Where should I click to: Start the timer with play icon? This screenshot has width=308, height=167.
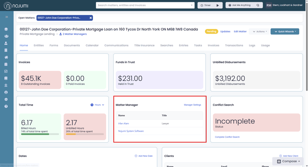click(x=217, y=6)
